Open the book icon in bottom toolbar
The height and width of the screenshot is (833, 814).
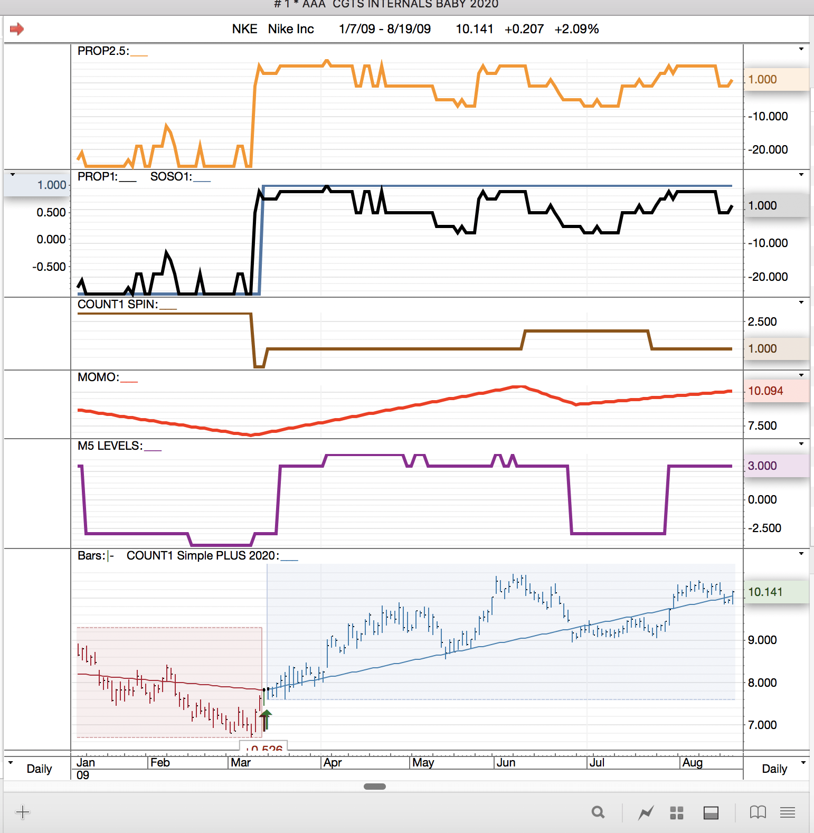tap(758, 812)
